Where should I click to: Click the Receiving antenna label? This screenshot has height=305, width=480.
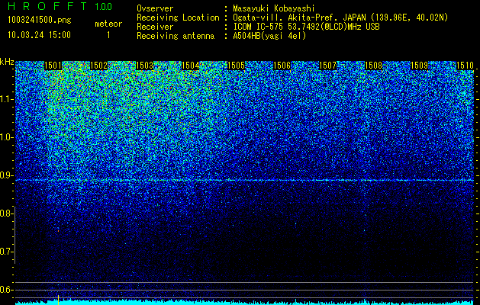click(x=176, y=36)
